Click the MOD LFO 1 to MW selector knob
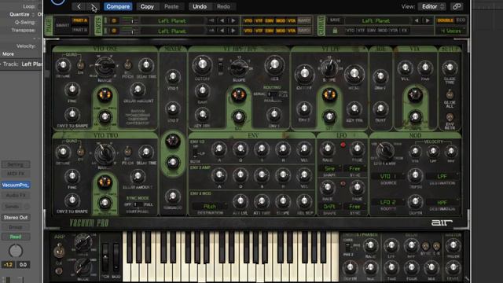Screen dimensions: 503x283 (385, 151)
